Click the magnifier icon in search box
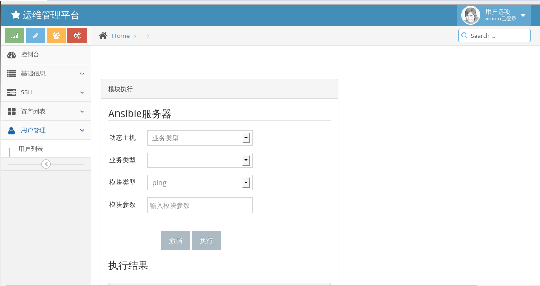 [x=464, y=36]
